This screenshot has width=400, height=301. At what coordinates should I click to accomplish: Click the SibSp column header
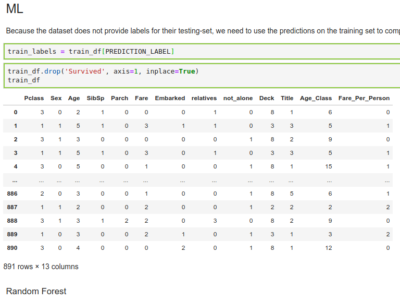pos(95,98)
